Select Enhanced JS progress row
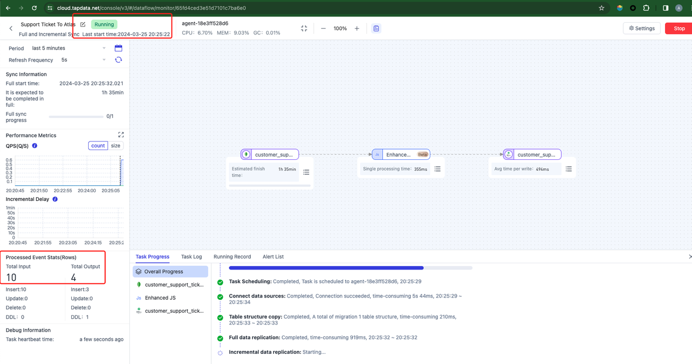 point(170,298)
